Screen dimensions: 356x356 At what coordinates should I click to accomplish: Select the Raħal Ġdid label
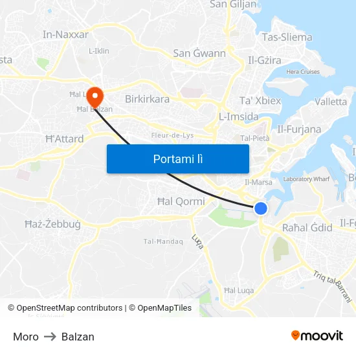click(307, 227)
